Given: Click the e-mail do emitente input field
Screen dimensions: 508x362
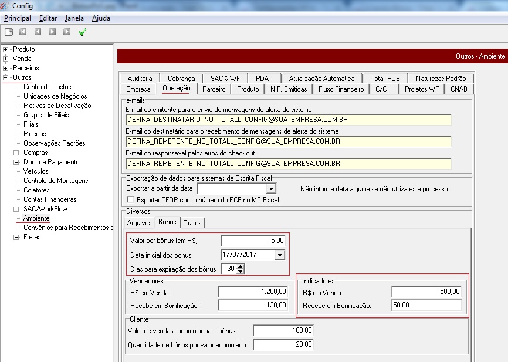Looking at the screenshot, I should point(289,120).
